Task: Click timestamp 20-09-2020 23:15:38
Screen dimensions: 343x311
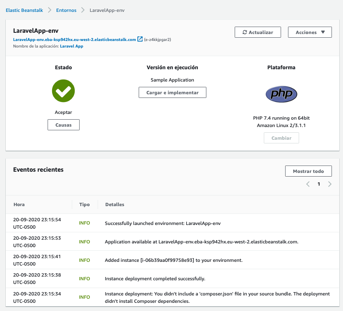Action: [x=37, y=279]
